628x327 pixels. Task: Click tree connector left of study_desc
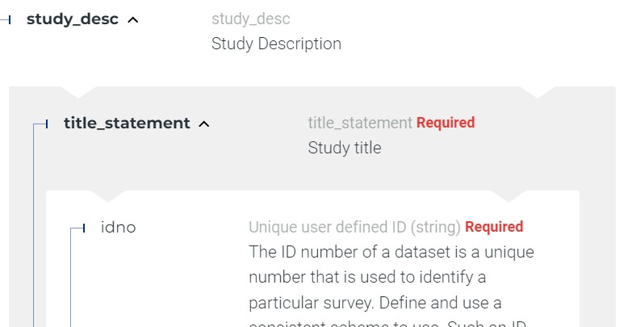coord(7,19)
